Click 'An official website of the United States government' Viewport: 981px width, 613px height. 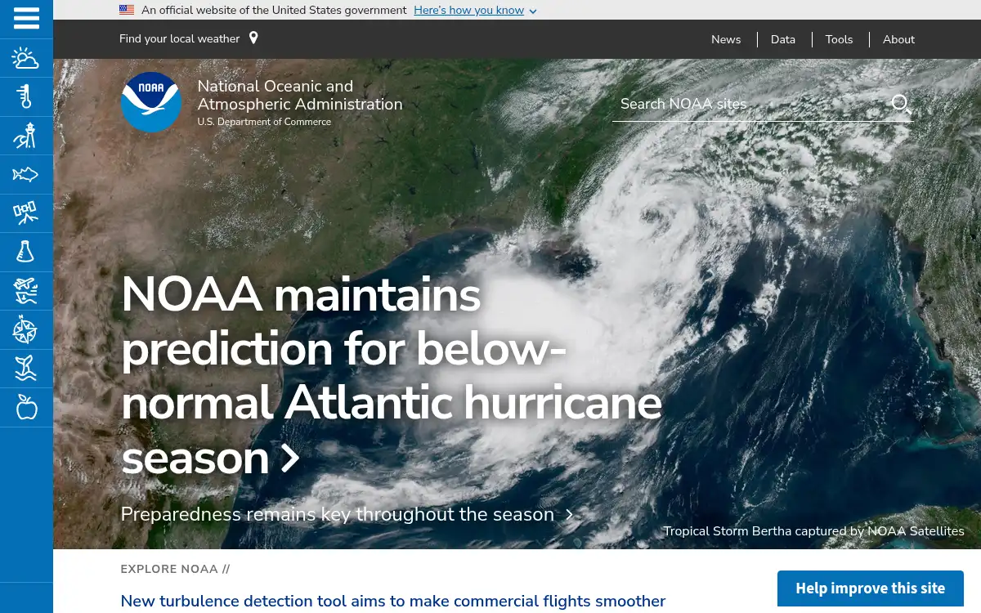pos(274,10)
